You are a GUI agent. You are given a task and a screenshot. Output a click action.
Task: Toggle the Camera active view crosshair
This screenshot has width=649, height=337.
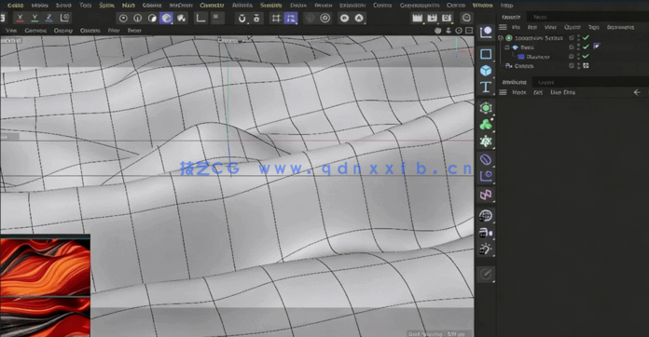tap(586, 66)
